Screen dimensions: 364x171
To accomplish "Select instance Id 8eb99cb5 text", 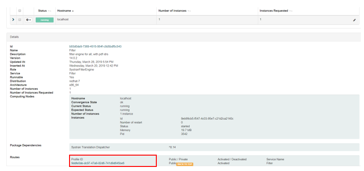I will (x=207, y=119).
